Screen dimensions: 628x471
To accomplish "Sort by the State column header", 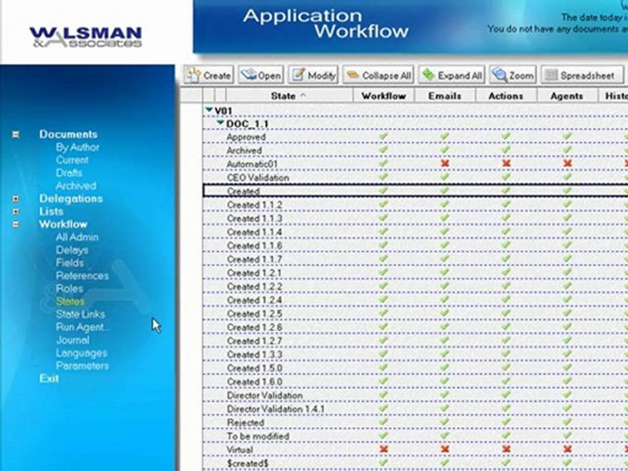I will [x=289, y=96].
